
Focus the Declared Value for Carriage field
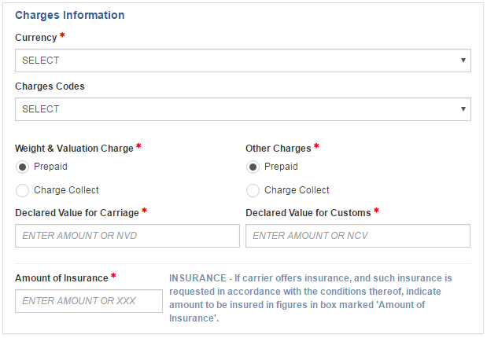127,236
